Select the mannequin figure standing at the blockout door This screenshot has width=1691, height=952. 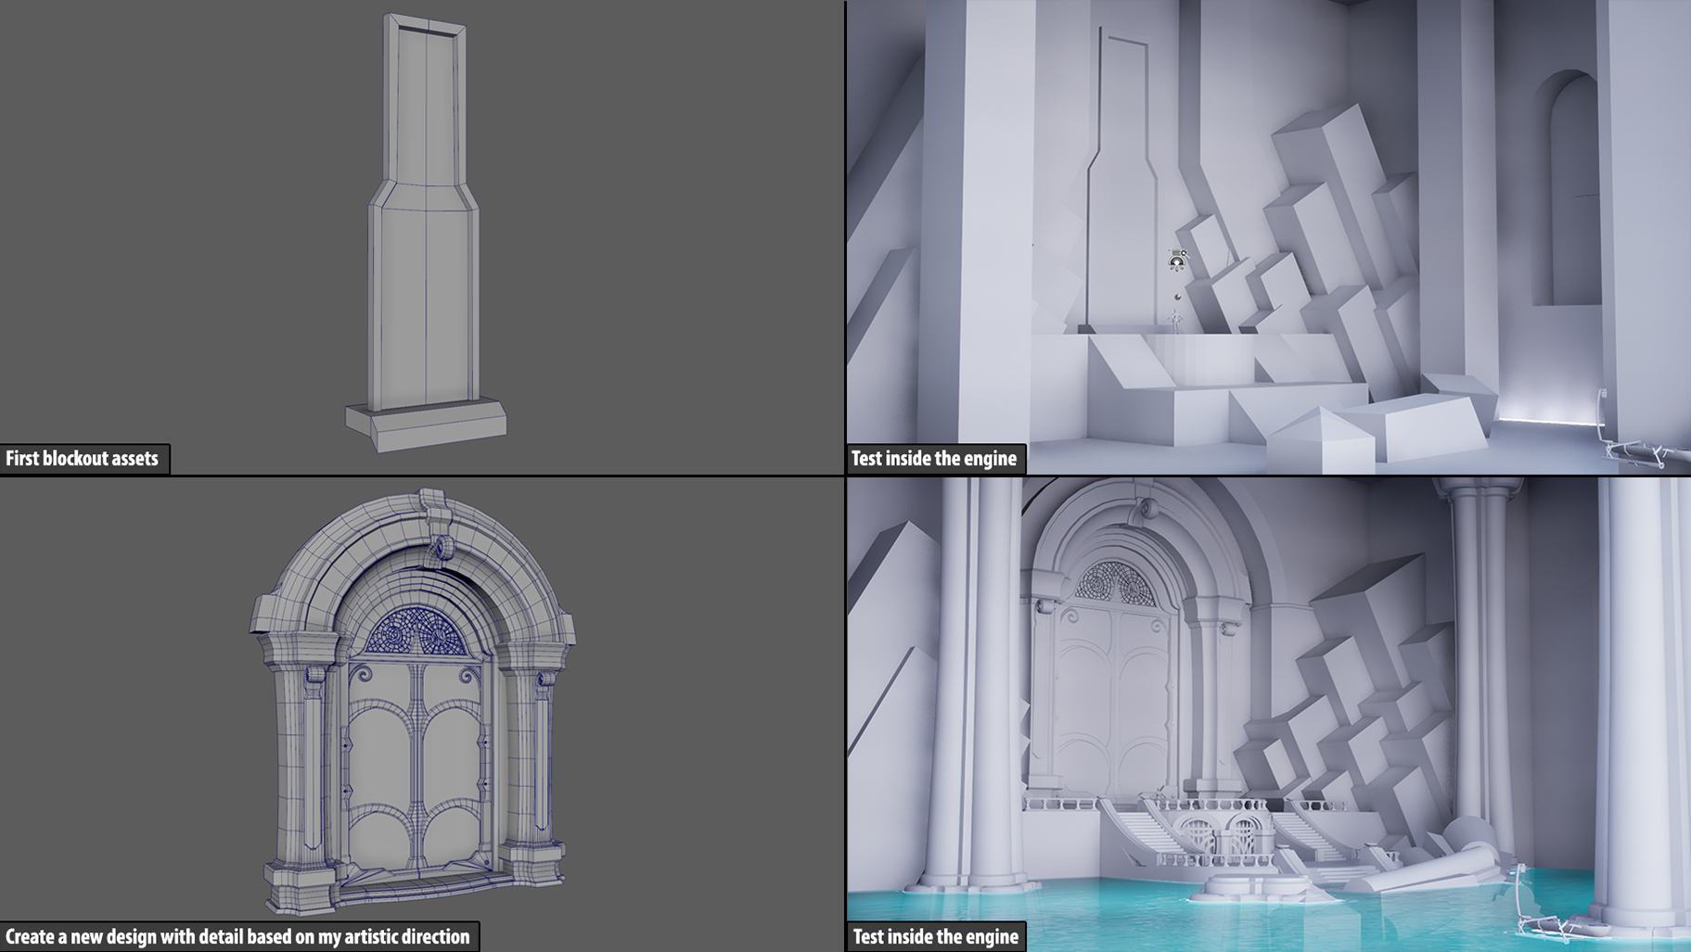1176,321
